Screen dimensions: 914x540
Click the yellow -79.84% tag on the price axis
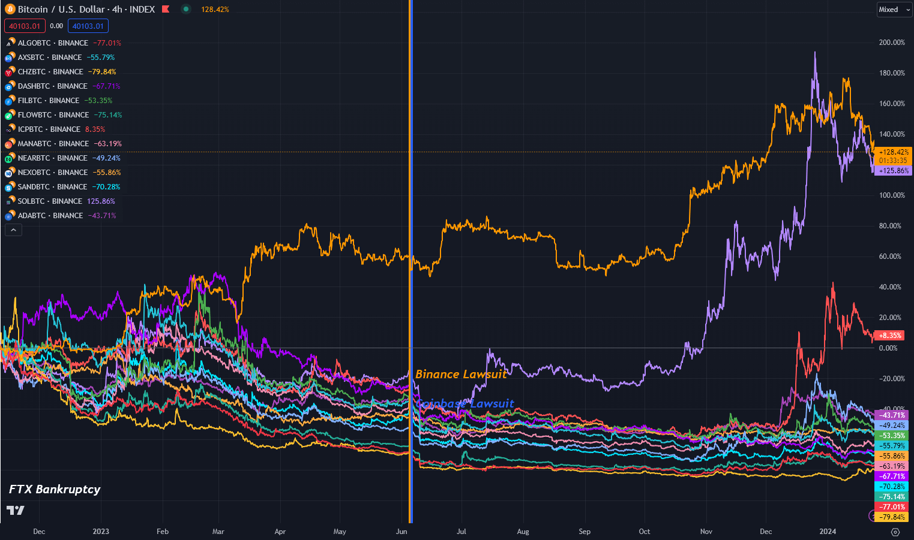click(892, 517)
